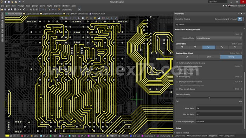This screenshot has height=138, width=246.
Task: Open the View Configuration panel tab
Action: pos(227,136)
